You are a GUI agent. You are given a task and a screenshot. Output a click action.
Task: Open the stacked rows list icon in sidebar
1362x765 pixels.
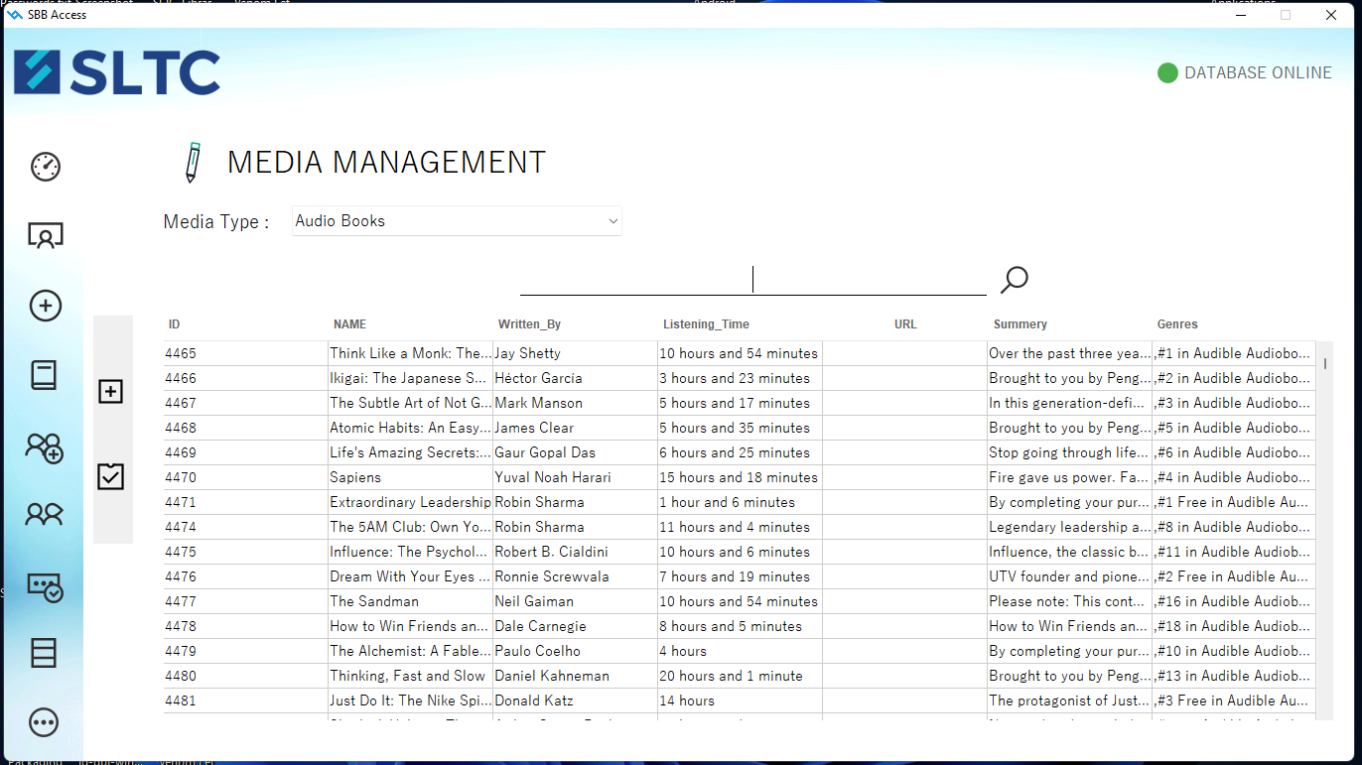(x=44, y=653)
